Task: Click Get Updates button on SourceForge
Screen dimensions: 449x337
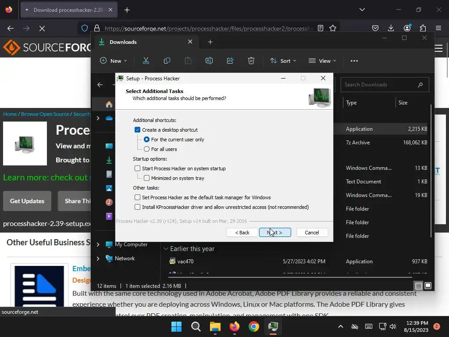Action: click(27, 201)
